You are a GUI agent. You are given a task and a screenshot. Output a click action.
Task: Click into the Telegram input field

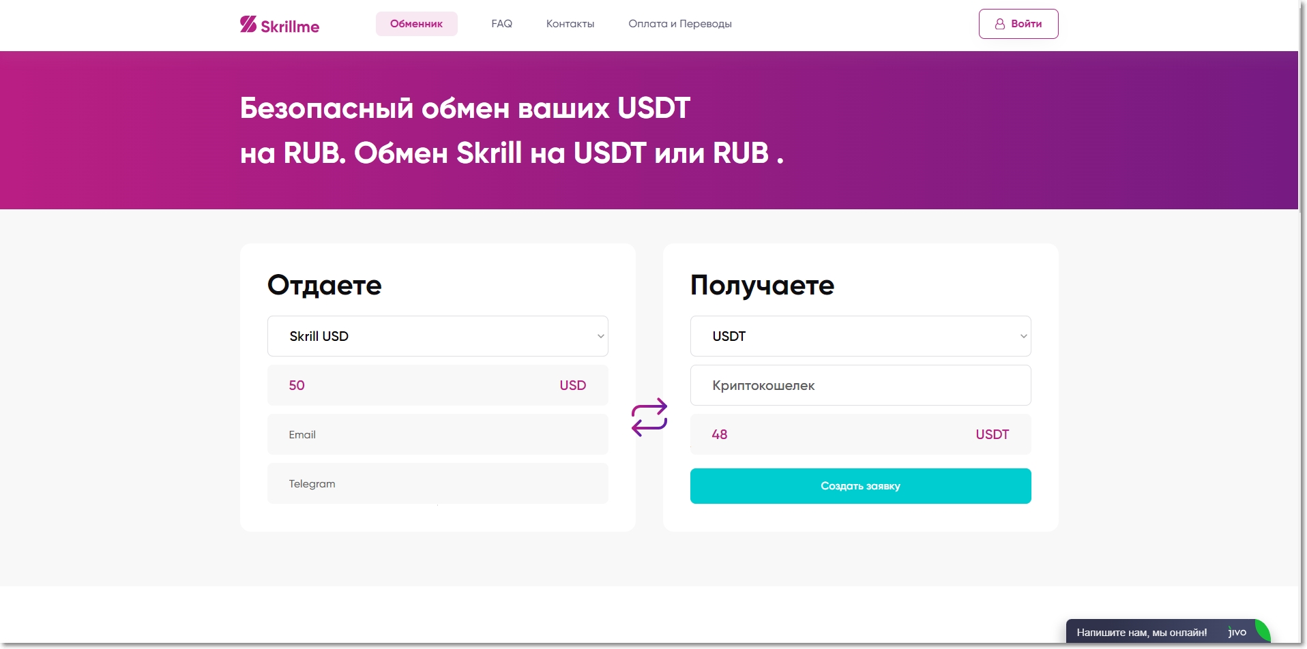click(438, 483)
